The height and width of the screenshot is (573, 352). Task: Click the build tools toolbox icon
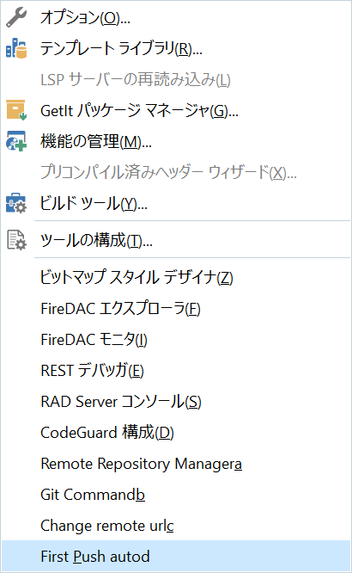(x=16, y=203)
